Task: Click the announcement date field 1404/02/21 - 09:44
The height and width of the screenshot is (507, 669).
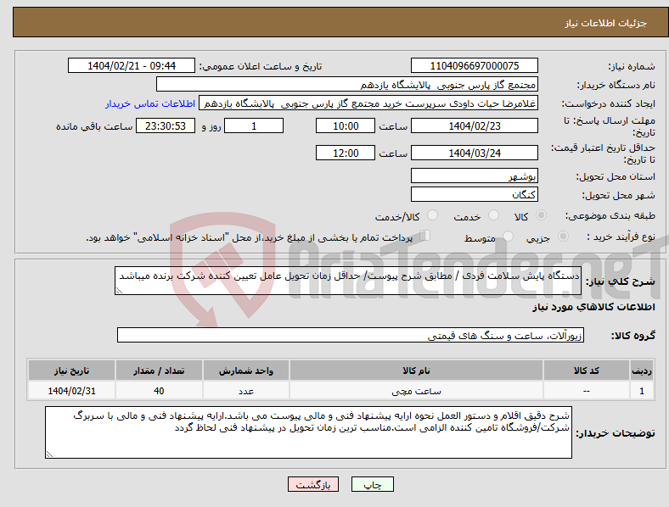Action: pyautogui.click(x=132, y=65)
